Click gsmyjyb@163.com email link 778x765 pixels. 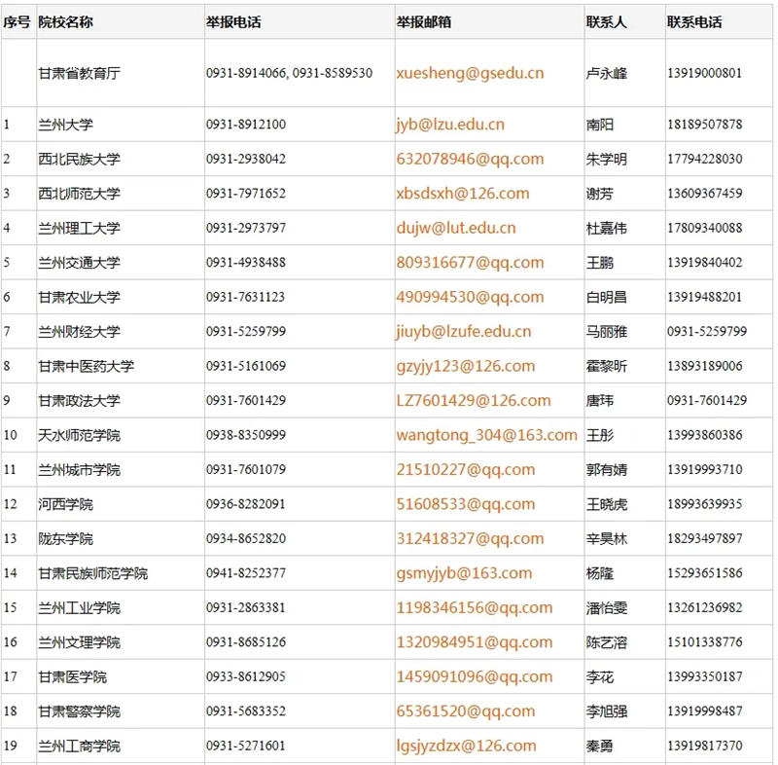tap(464, 573)
